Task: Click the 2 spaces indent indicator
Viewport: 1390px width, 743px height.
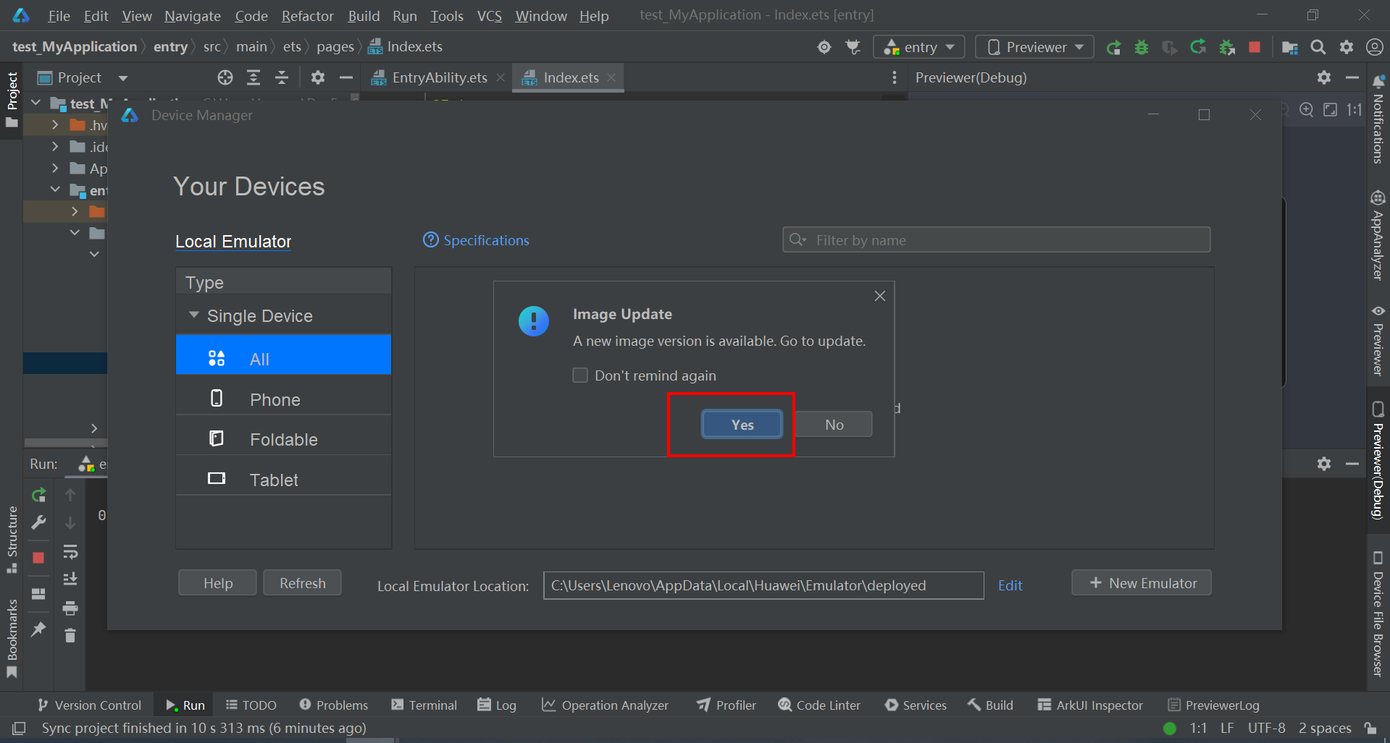Action: [1325, 728]
